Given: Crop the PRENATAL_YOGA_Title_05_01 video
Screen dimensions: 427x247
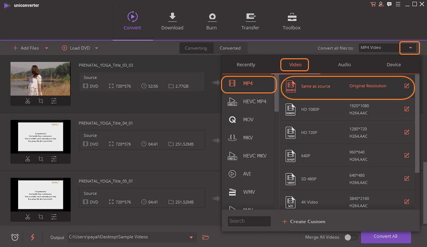Looking at the screenshot, I should point(41,217).
